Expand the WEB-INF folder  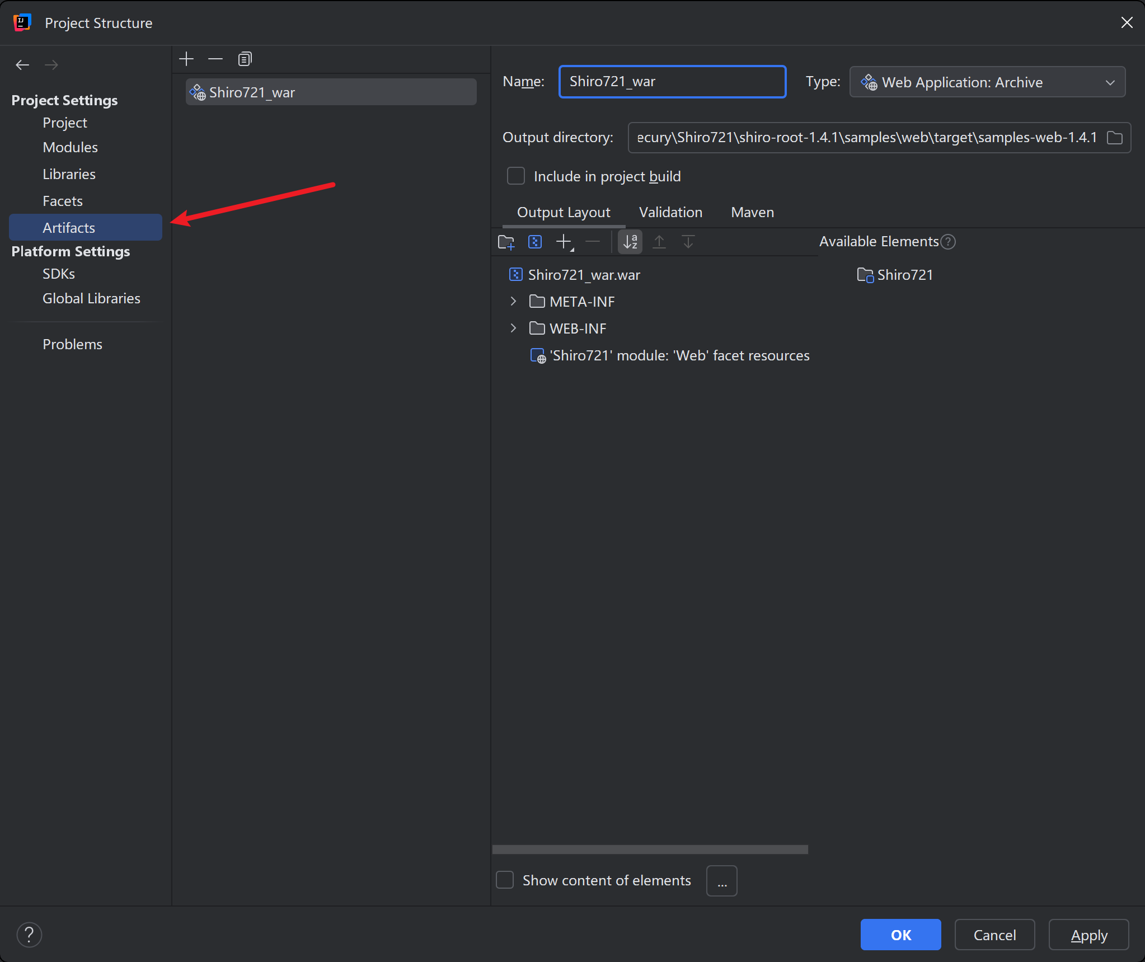pos(513,329)
